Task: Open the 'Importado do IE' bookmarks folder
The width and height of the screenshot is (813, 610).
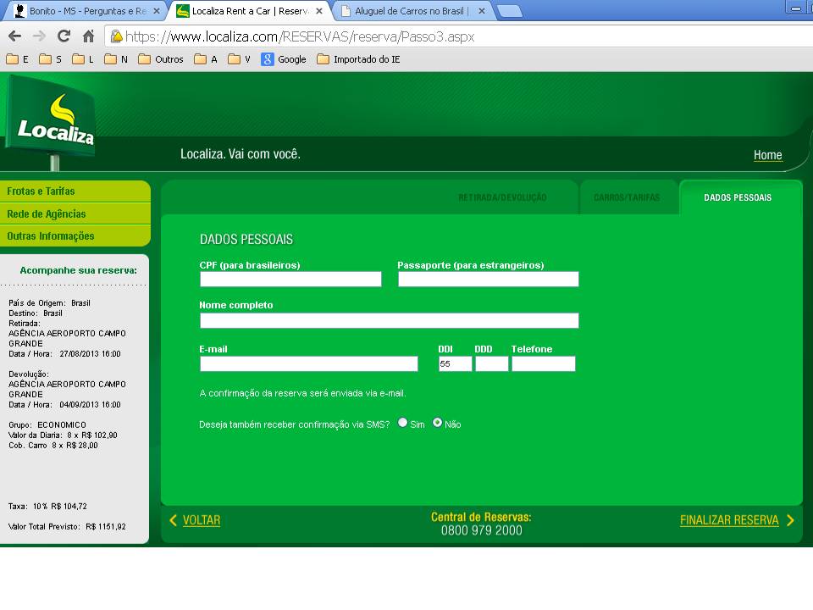Action: [358, 59]
